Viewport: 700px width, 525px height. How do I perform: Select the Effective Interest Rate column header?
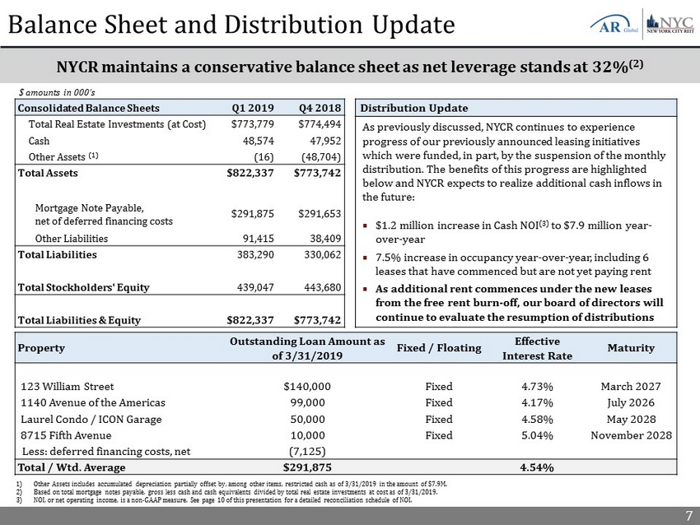[537, 348]
